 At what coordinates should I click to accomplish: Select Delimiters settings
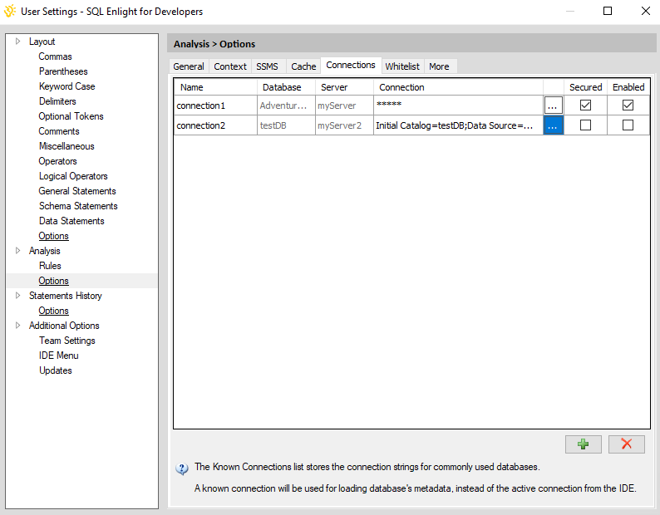coord(57,101)
